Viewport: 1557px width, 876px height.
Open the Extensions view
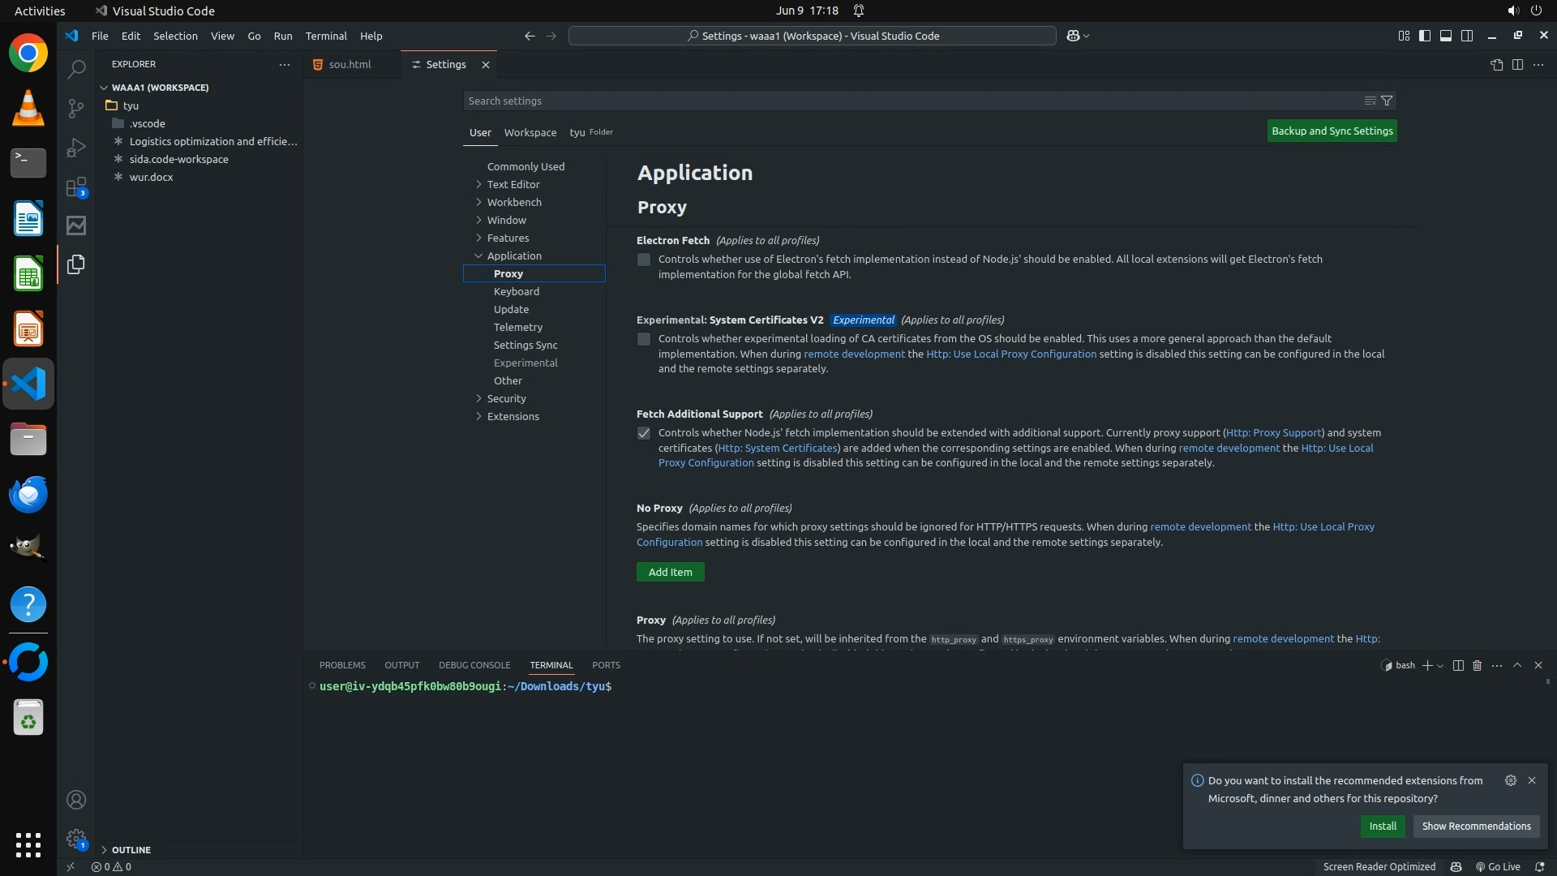tap(76, 187)
